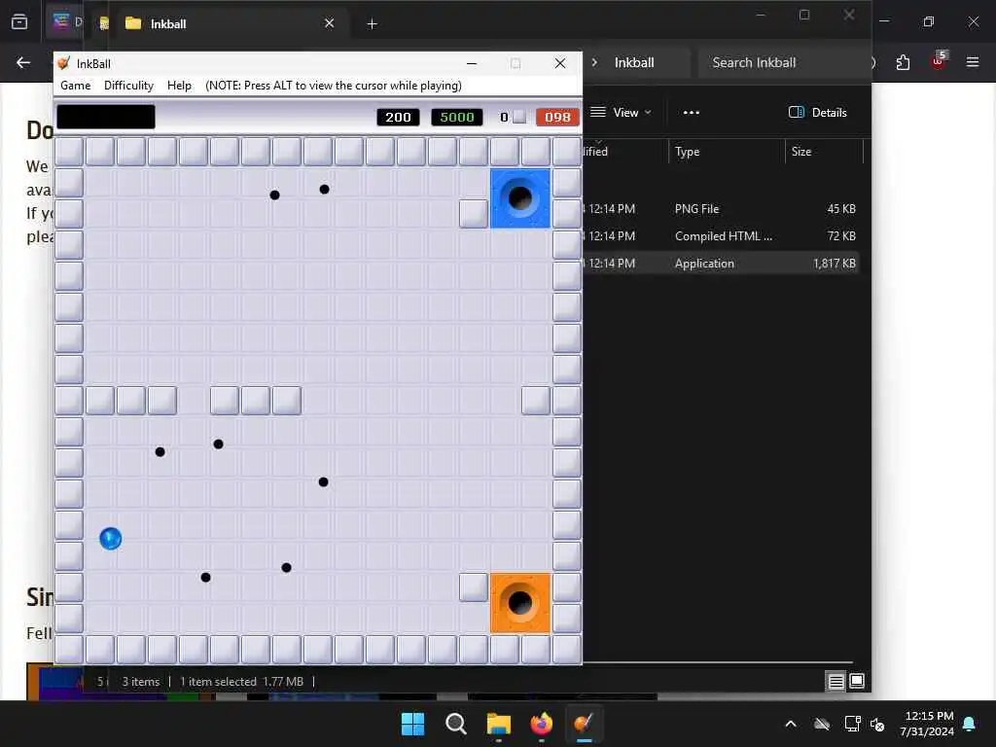Viewport: 996px width, 747px height.
Task: Click the InkBall title bar app icon
Action: [63, 63]
